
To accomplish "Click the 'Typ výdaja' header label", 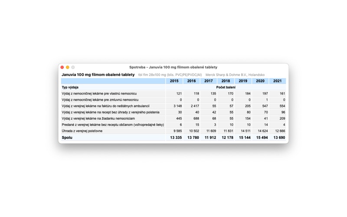I will click(x=70, y=87).
